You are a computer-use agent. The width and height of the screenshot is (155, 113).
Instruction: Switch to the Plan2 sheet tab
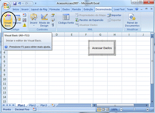coord(32,105)
